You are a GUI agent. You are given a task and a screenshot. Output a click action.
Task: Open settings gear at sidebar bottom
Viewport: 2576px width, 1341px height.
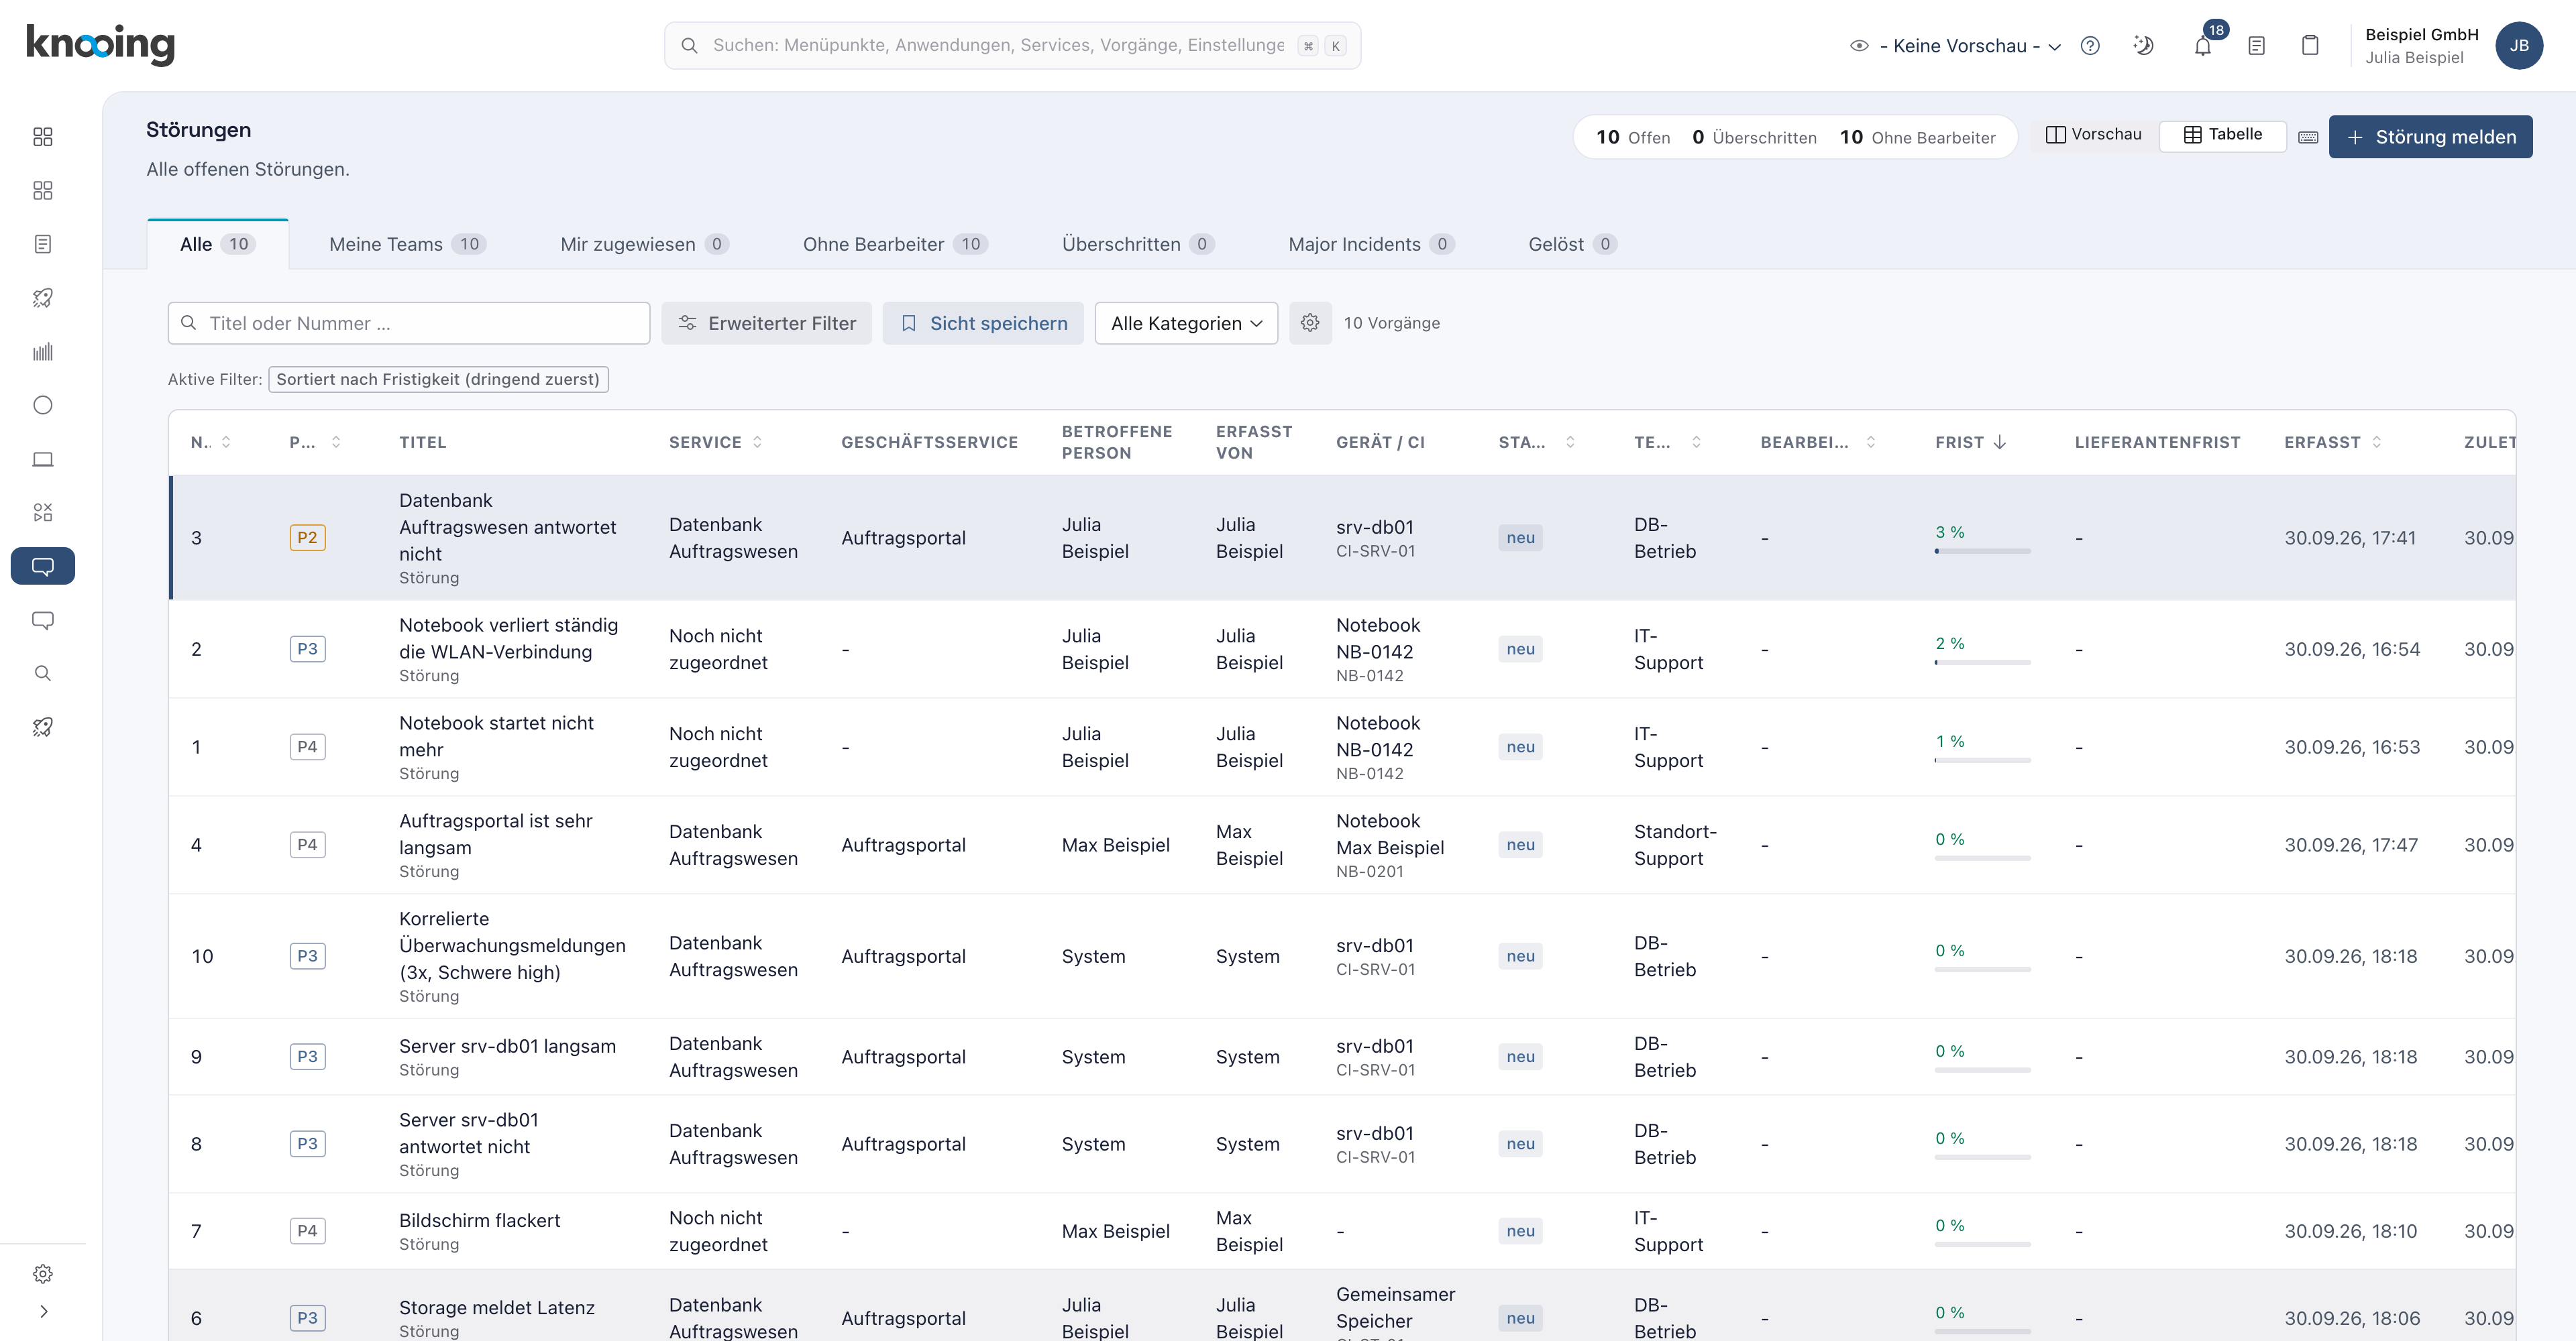click(43, 1273)
